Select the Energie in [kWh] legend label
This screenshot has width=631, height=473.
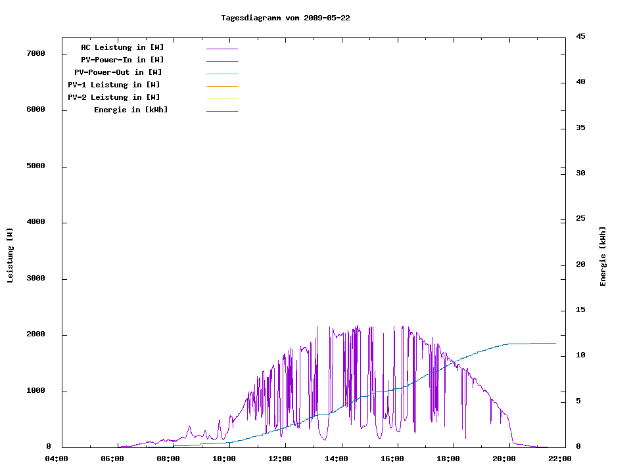131,110
